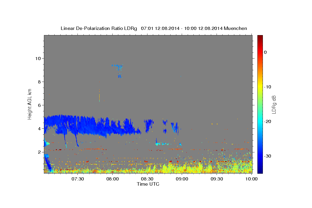Click the 10:00 time tick label
Screen dimensions: 312x208
[251, 179]
